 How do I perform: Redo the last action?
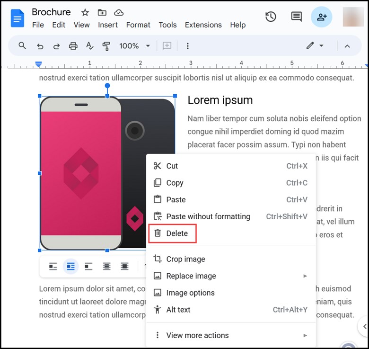56,46
